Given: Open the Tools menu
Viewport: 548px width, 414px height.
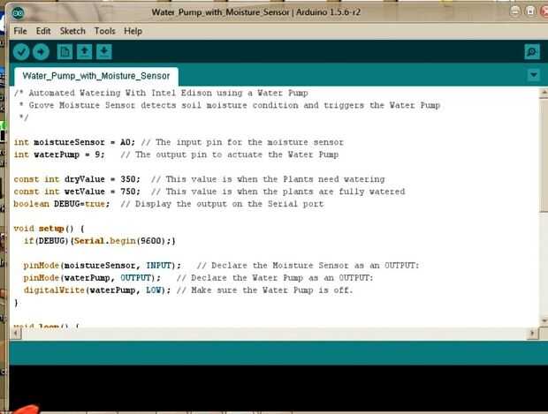Looking at the screenshot, I should click(x=104, y=31).
